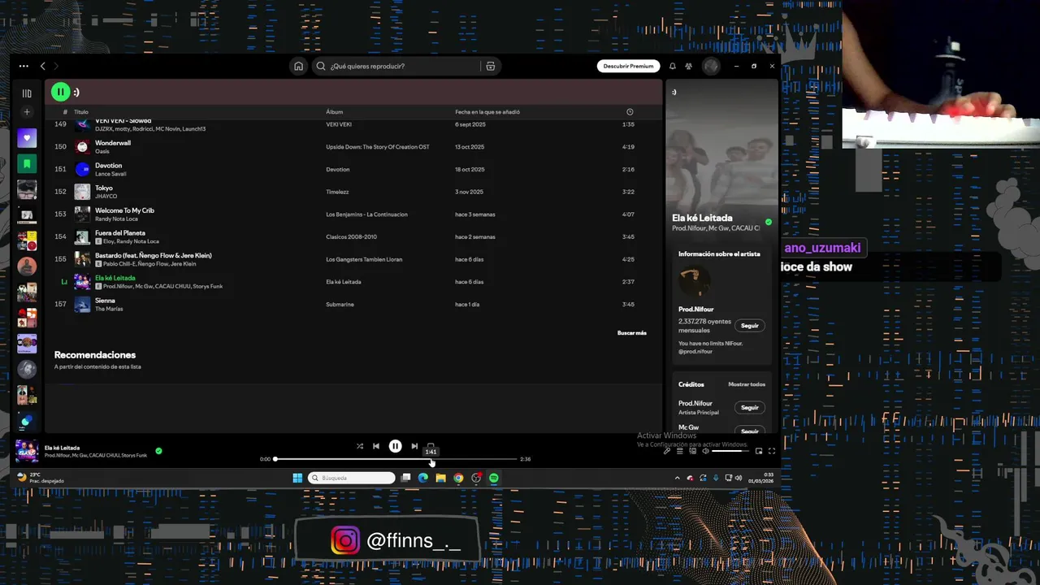Open File Explorer from taskbar
Image resolution: width=1040 pixels, height=585 pixels.
tap(440, 478)
